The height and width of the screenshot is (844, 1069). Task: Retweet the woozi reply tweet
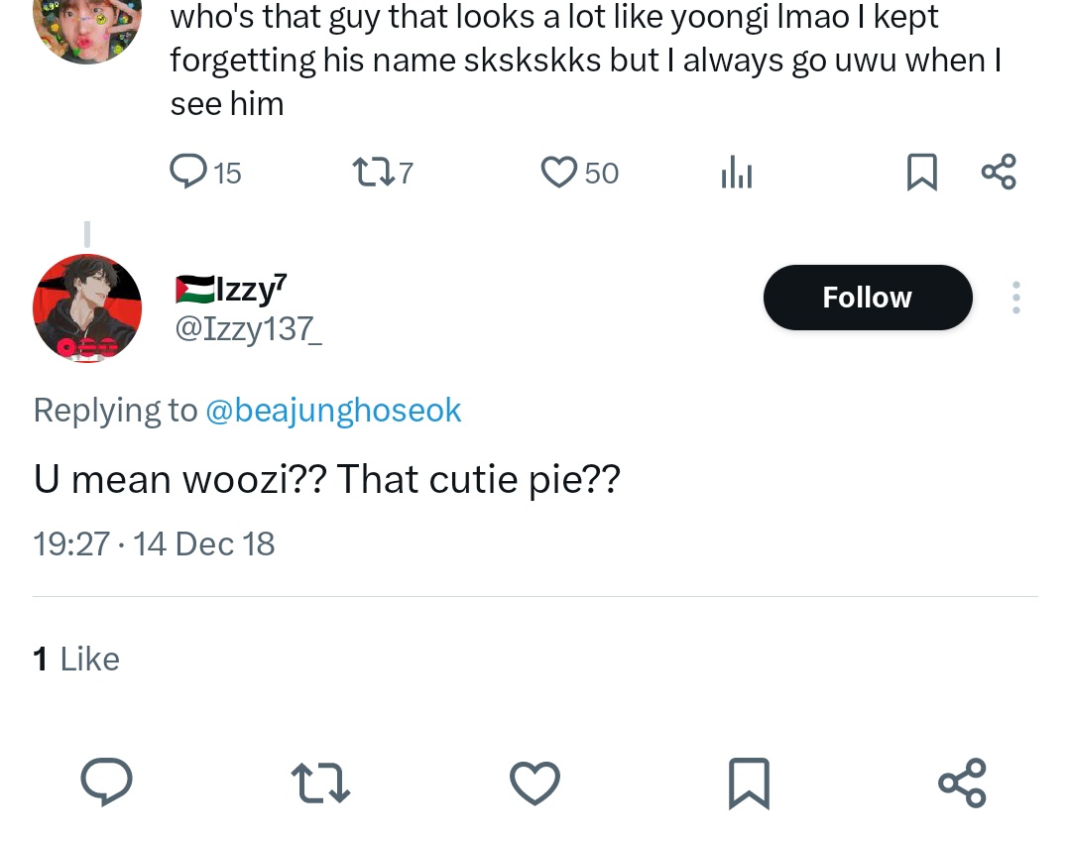[320, 783]
